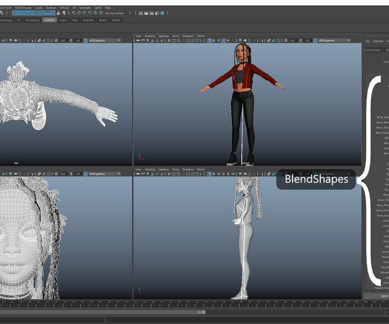The image size is (389, 324).
Task: Open Lighting menu in perspective panel
Action: (x=163, y=36)
